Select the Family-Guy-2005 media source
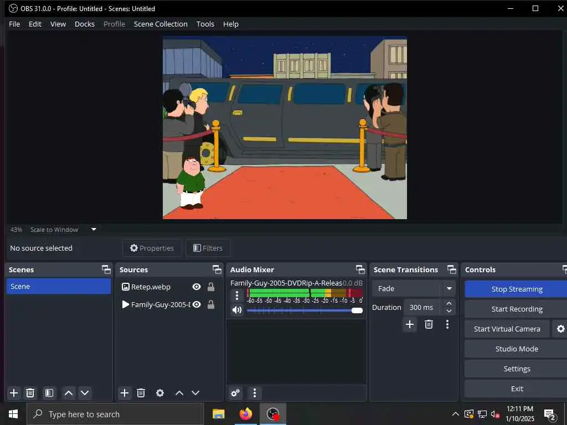Image resolution: width=567 pixels, height=425 pixels. (x=161, y=305)
